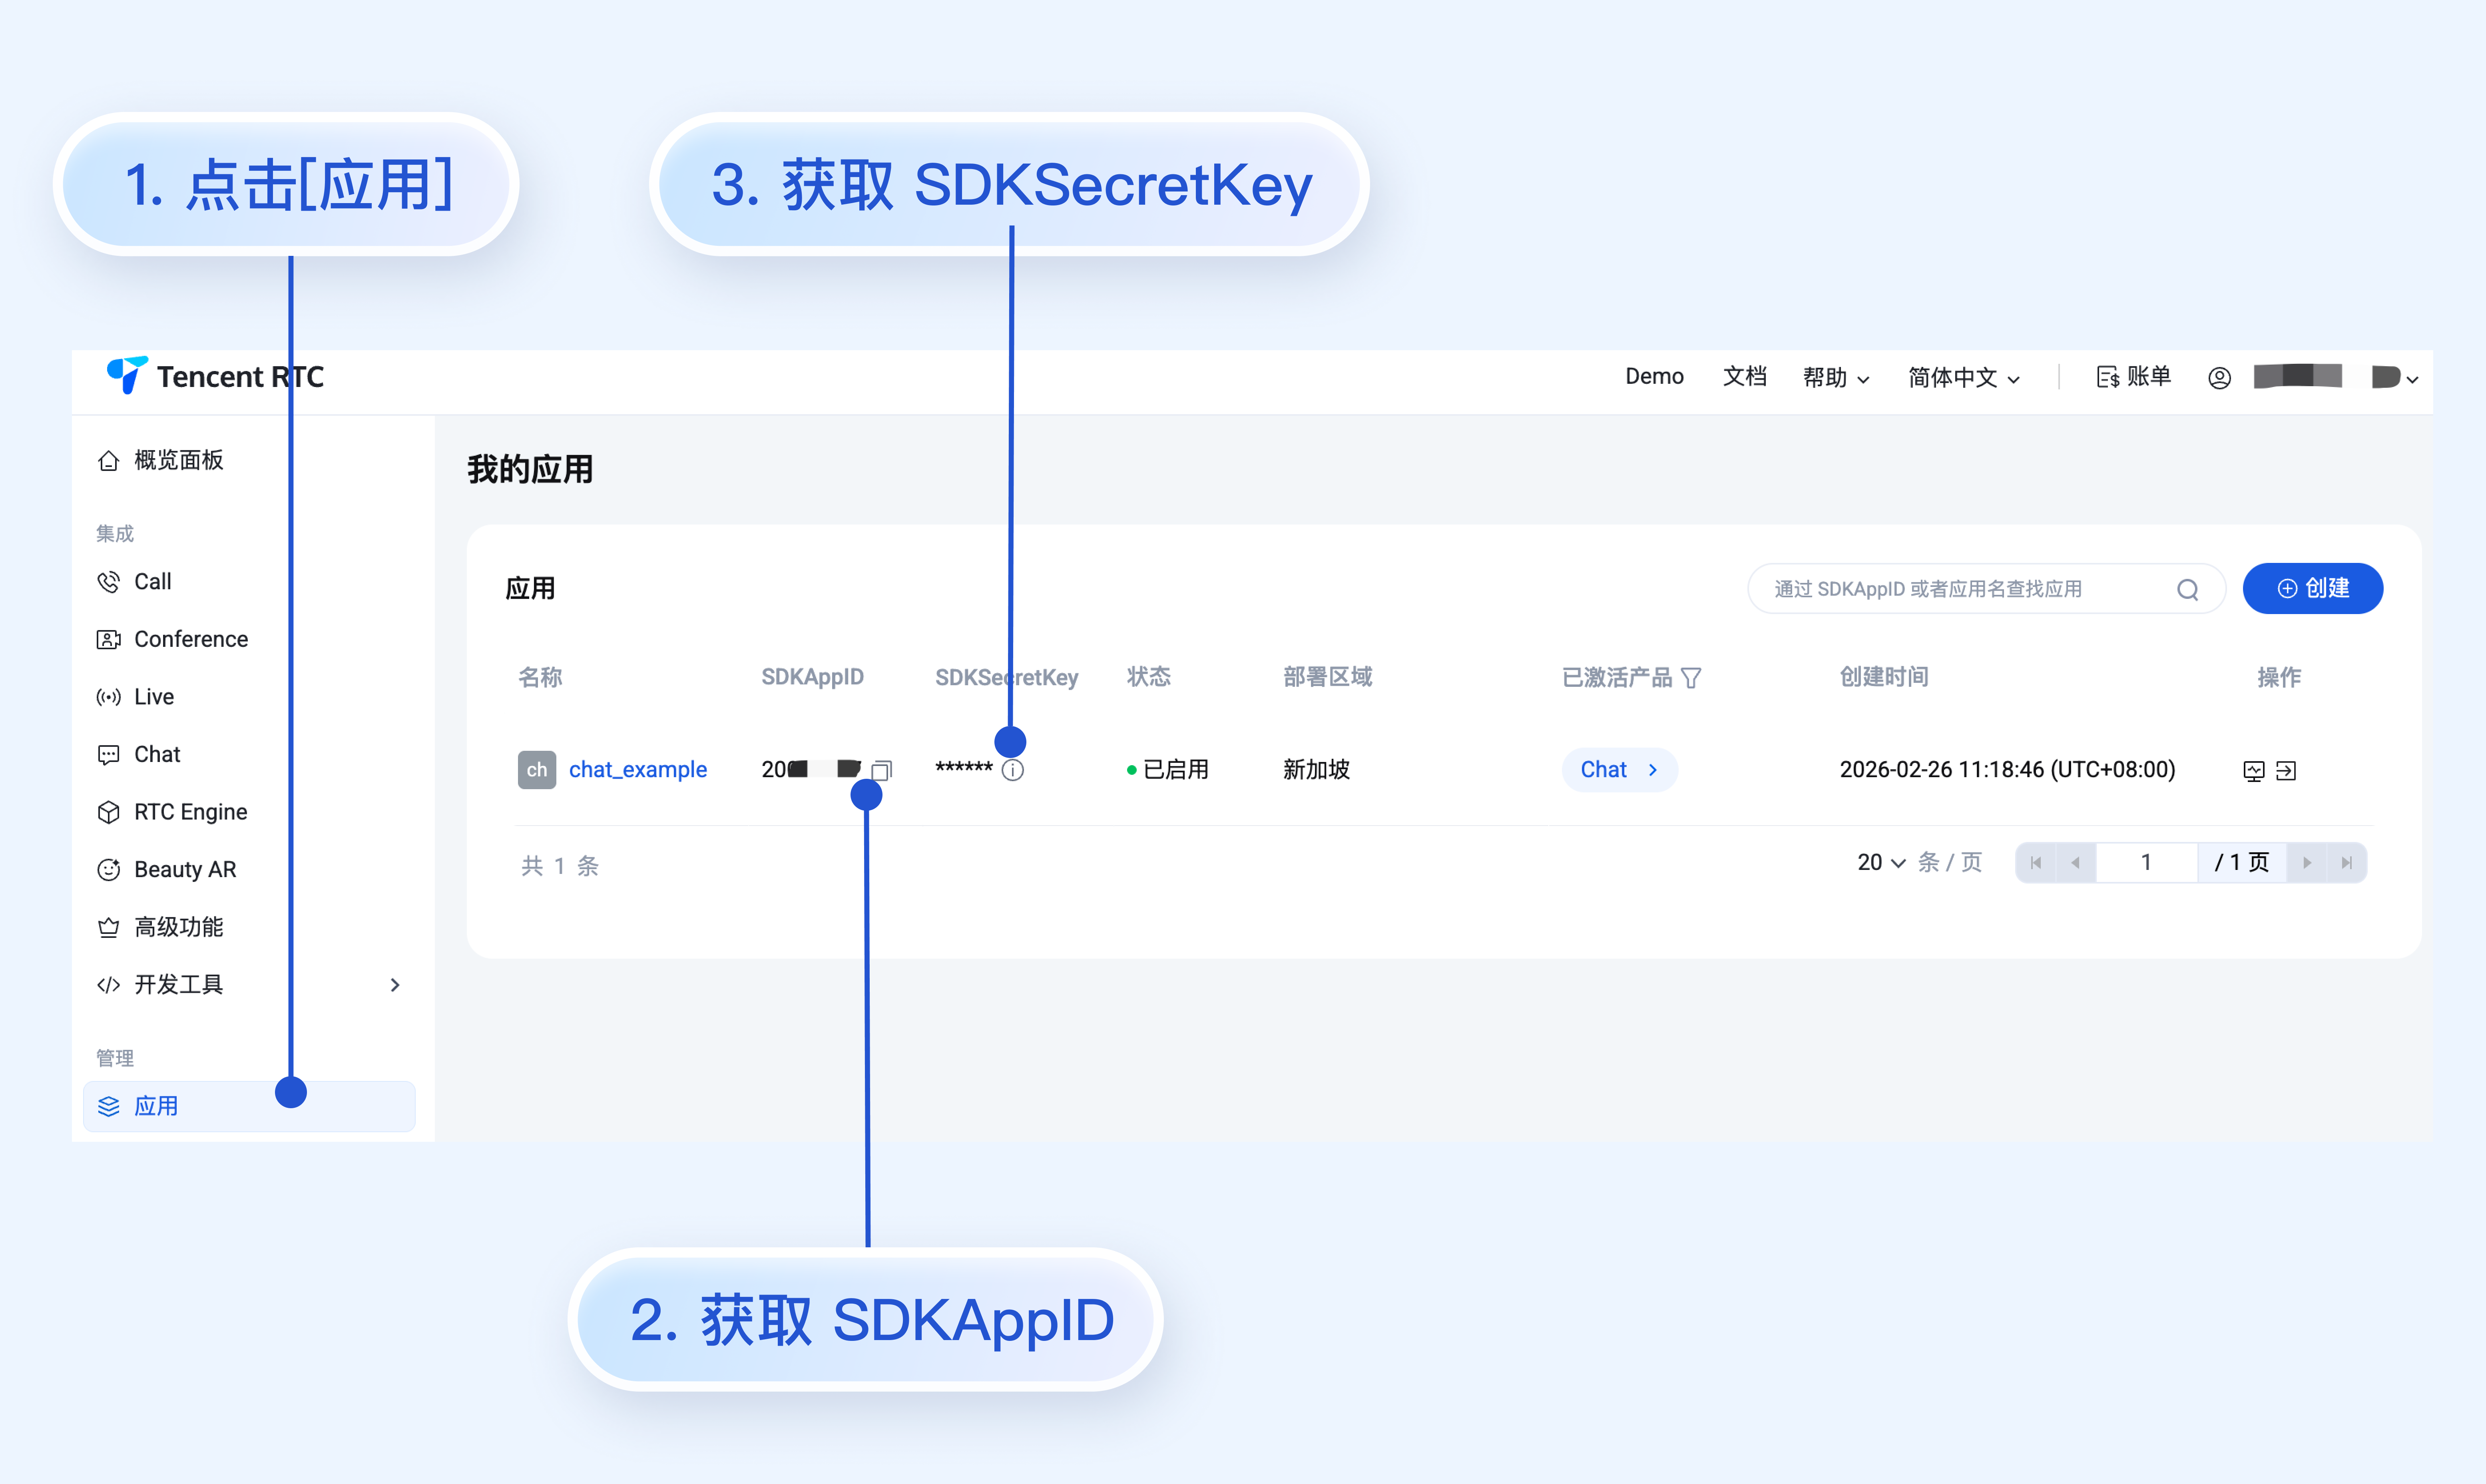Copy the SDKAppID with copy icon

click(x=882, y=770)
